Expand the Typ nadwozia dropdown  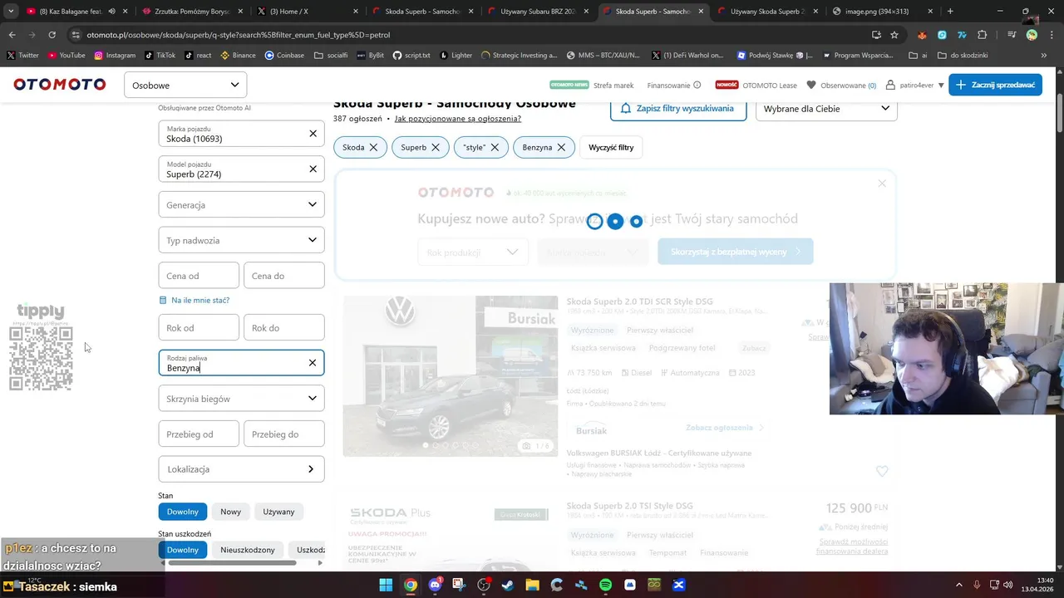(241, 240)
